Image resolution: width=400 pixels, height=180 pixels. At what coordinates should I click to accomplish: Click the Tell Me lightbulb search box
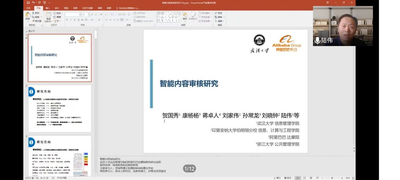click(x=128, y=8)
